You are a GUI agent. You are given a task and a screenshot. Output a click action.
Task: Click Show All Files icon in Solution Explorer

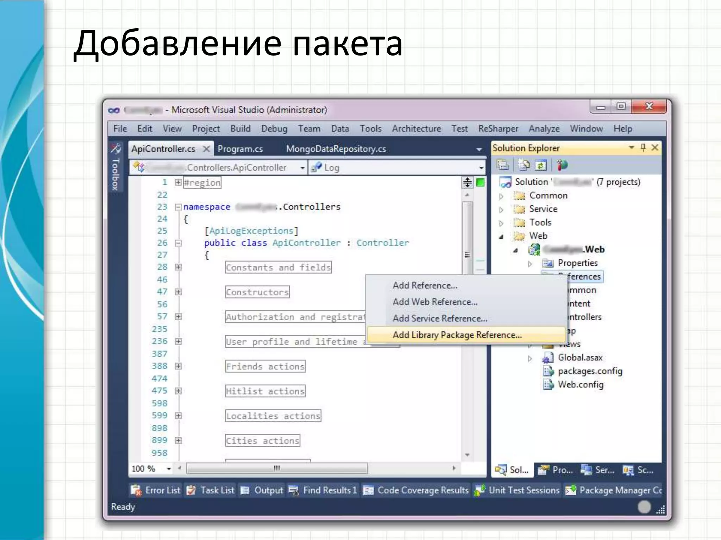[523, 165]
